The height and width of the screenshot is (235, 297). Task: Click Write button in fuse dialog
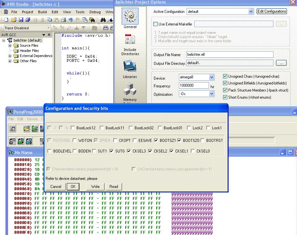(x=95, y=187)
